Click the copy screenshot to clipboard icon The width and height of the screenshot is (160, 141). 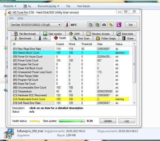[97, 25]
